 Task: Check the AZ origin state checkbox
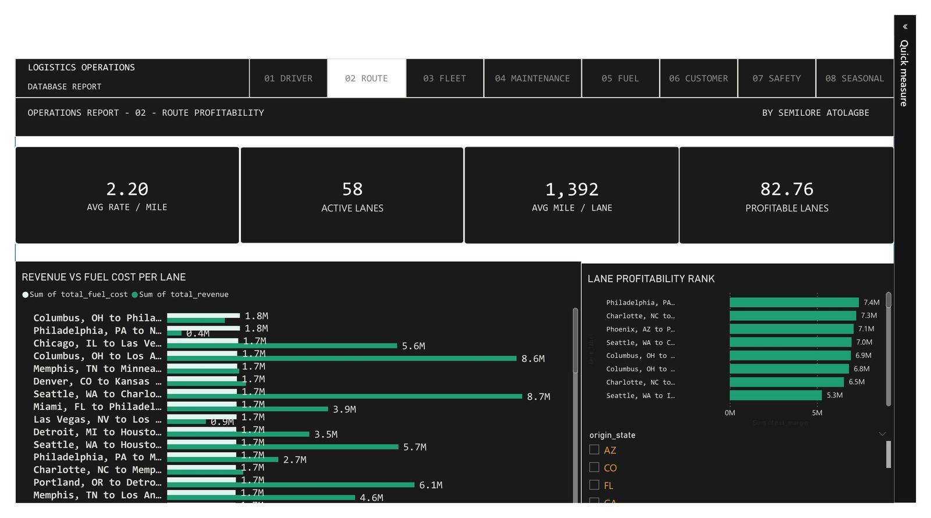(x=594, y=449)
